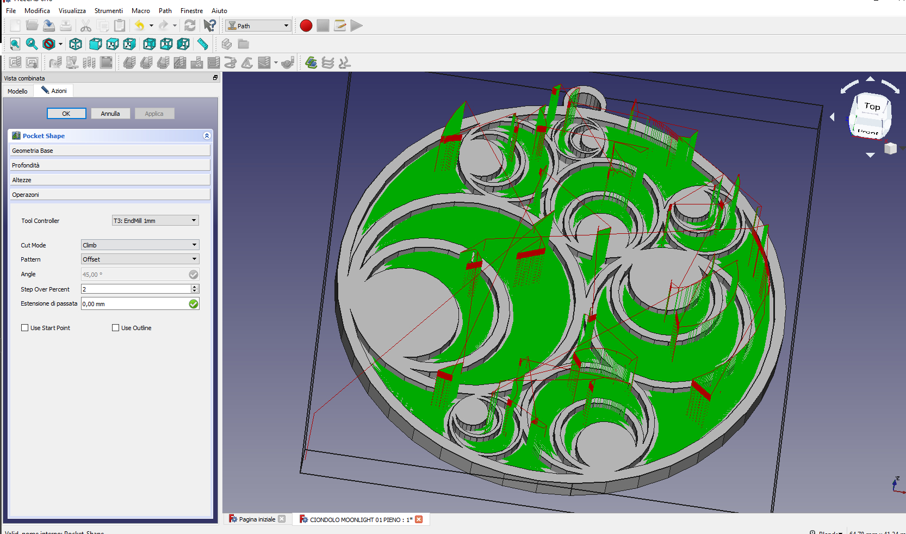
Task: Open the Finestre menu
Action: pos(191,10)
